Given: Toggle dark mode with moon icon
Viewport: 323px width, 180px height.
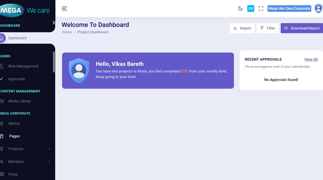Looking at the screenshot, I should (240, 9).
